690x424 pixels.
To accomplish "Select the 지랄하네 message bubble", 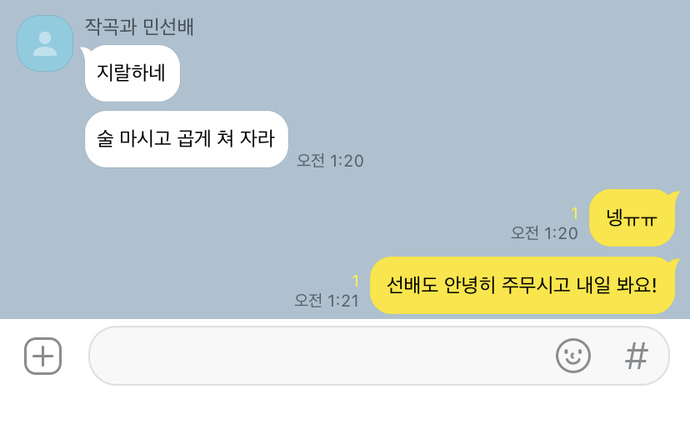I will [132, 73].
